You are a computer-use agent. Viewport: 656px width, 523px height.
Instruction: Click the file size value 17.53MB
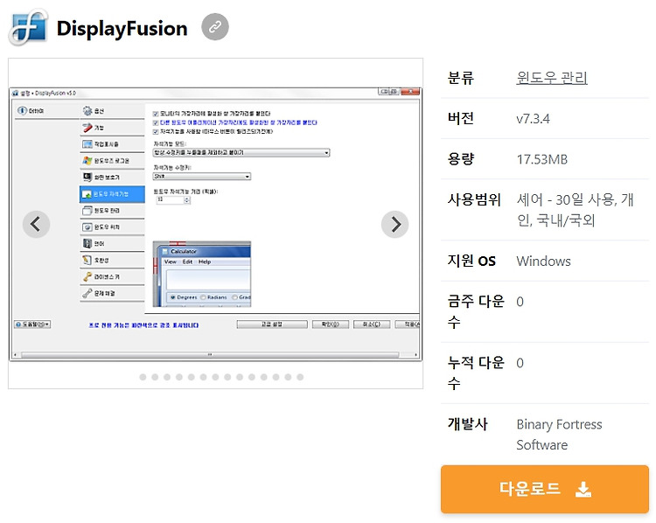pos(541,159)
